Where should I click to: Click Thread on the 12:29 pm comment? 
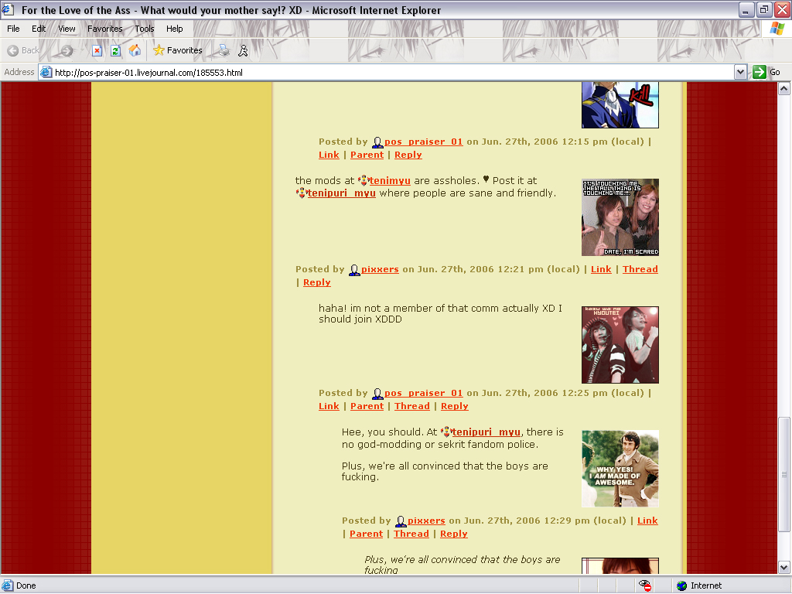pyautogui.click(x=411, y=534)
